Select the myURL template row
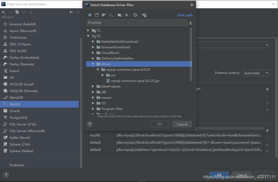This screenshot has width=278, height=182. [176, 135]
